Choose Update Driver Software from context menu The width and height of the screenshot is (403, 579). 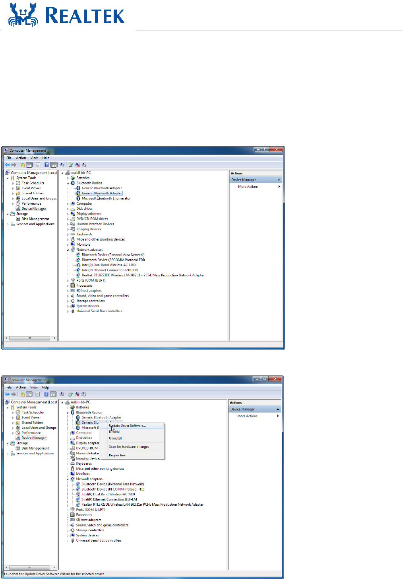pyautogui.click(x=127, y=426)
